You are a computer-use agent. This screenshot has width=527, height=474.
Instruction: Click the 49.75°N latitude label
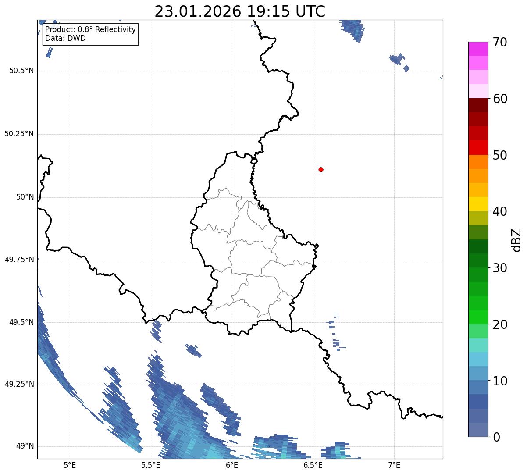pos(19,260)
